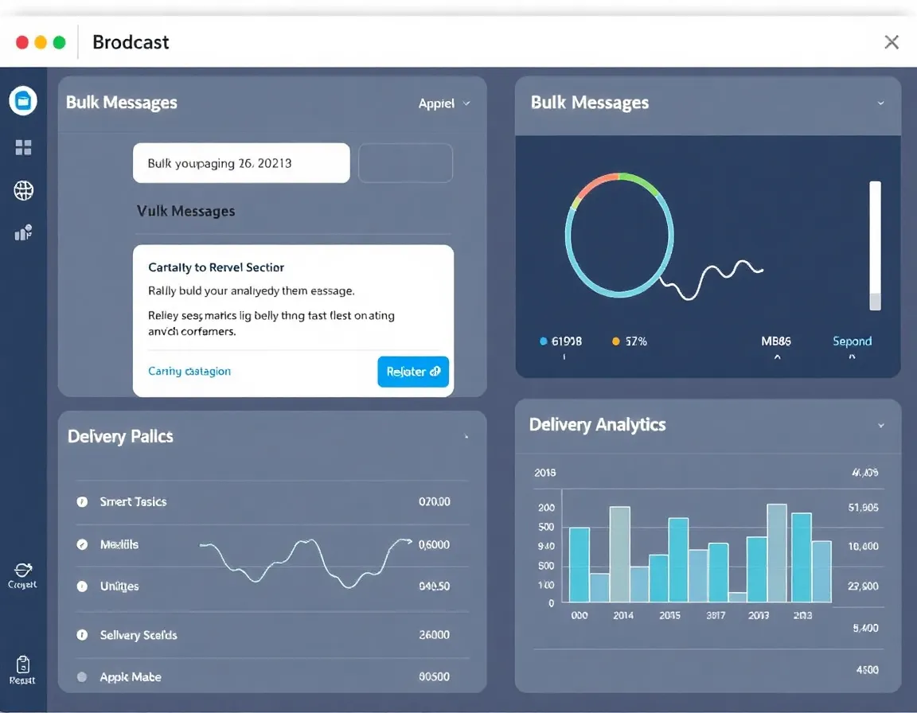Open the bar chart analytics sidebar icon
The image size is (917, 713).
click(23, 233)
